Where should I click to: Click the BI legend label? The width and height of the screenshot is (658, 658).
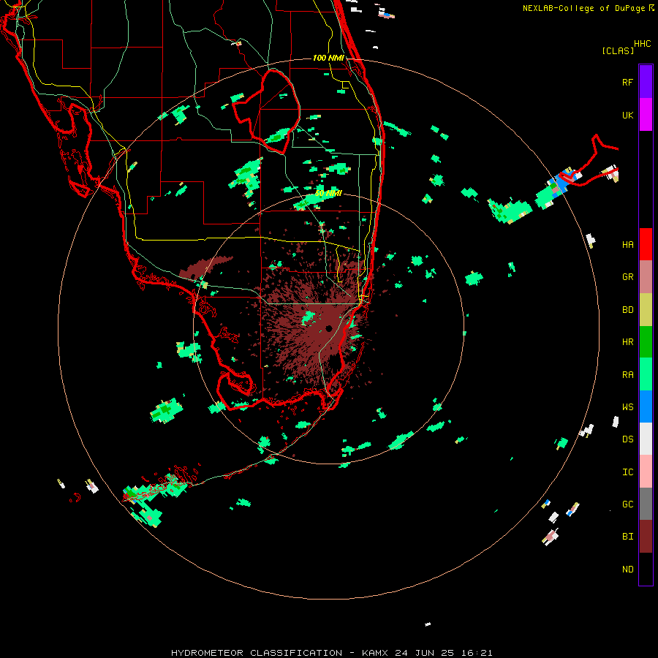[627, 537]
